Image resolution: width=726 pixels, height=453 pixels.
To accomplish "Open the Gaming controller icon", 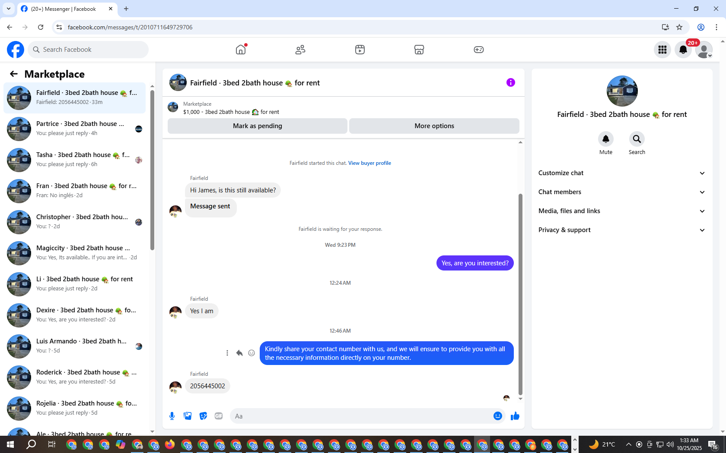I will [x=479, y=50].
